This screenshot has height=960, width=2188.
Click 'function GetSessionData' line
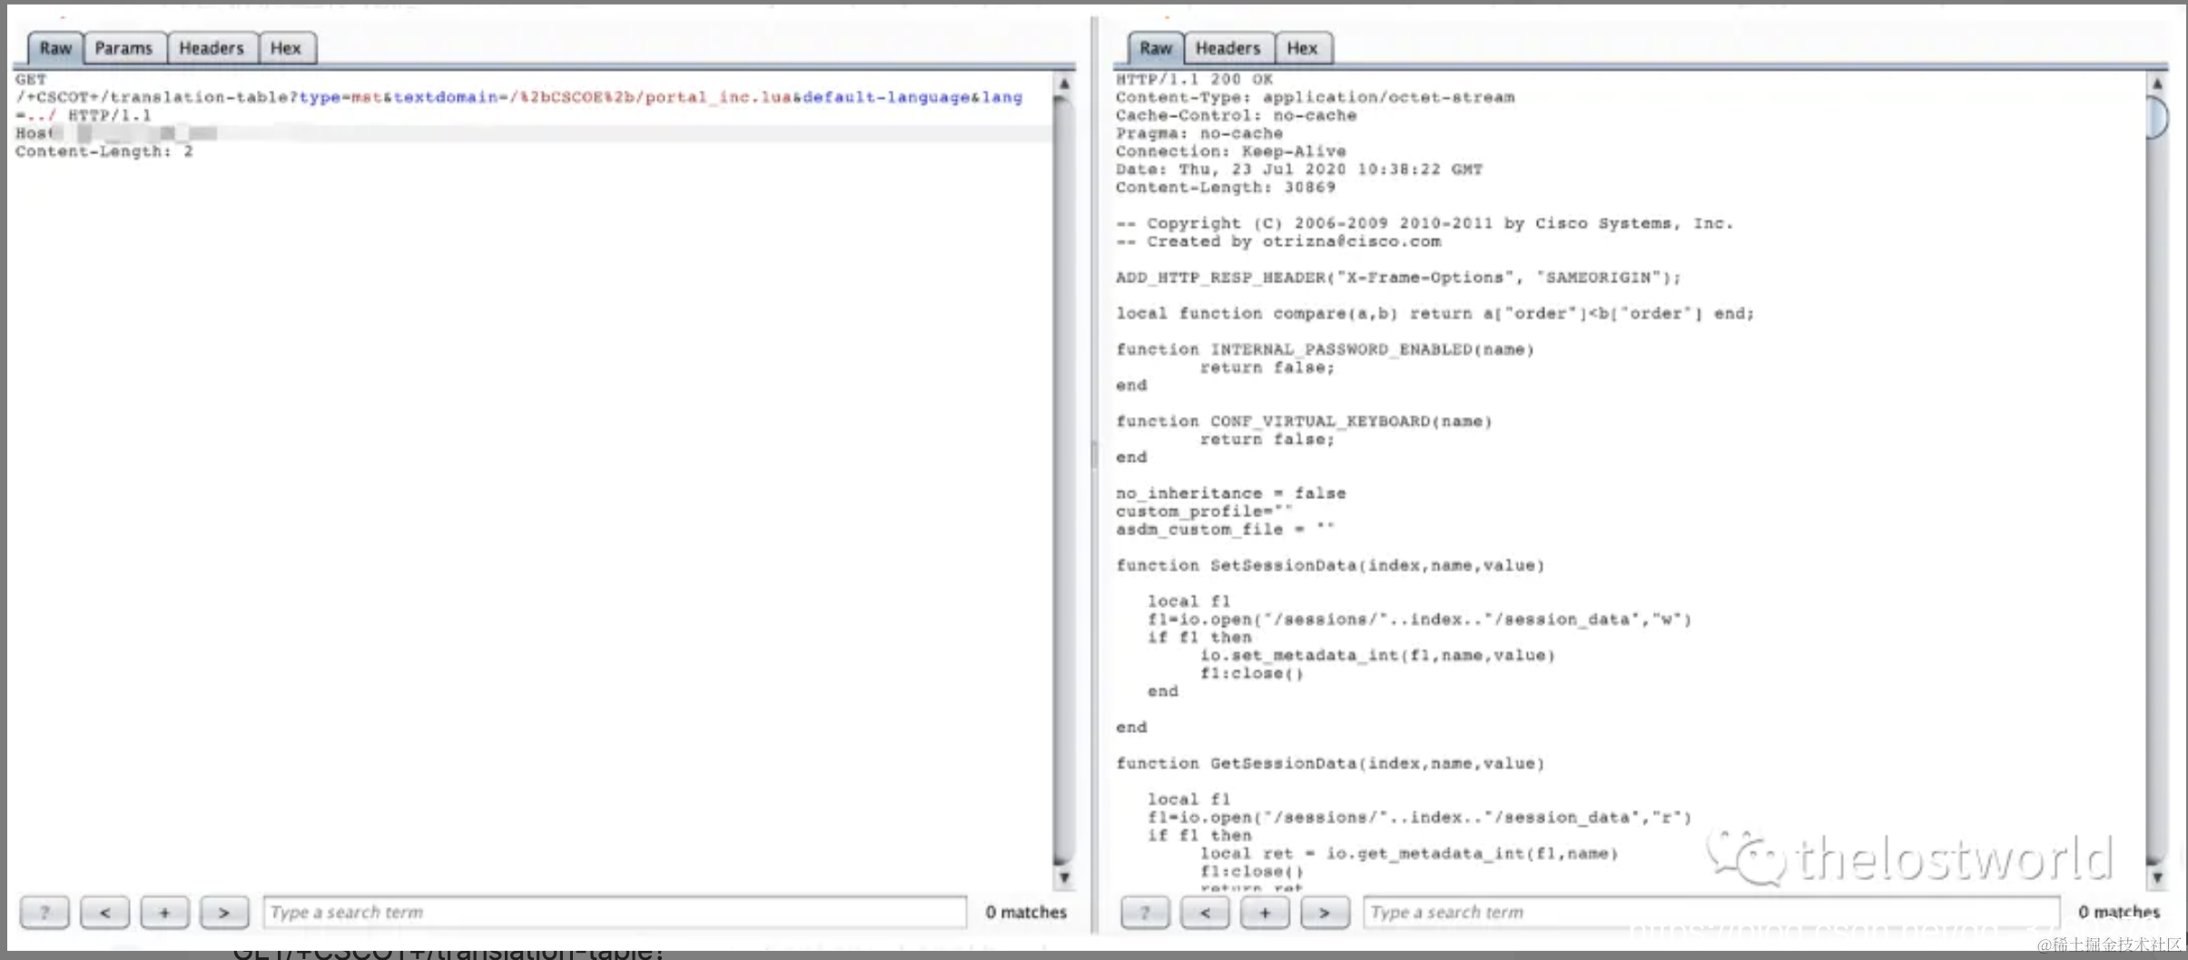pos(1331,764)
